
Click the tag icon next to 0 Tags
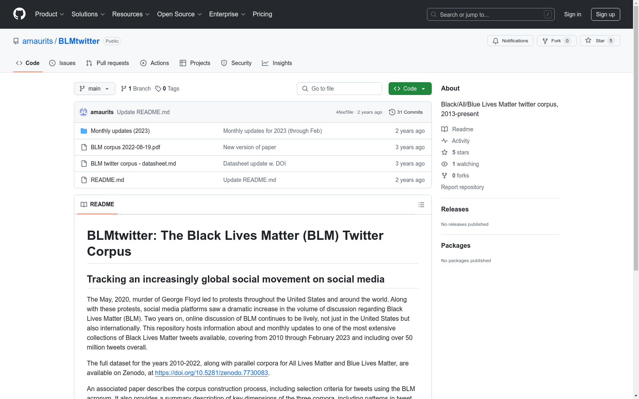158,89
